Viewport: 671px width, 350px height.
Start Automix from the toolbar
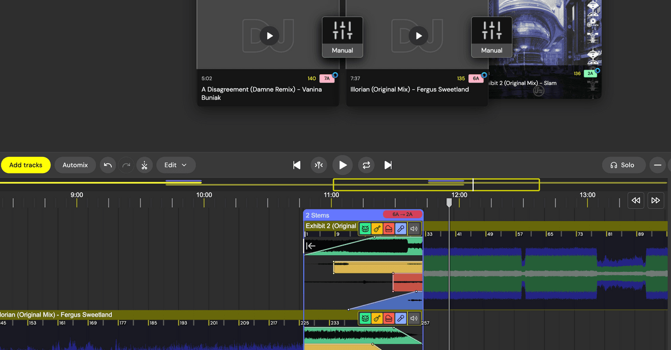75,165
